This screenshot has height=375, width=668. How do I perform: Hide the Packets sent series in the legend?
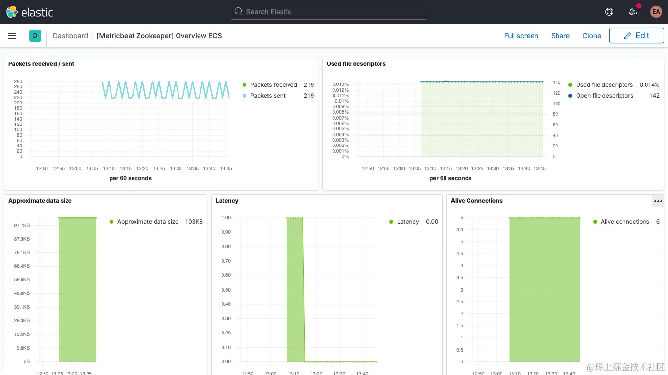click(267, 95)
